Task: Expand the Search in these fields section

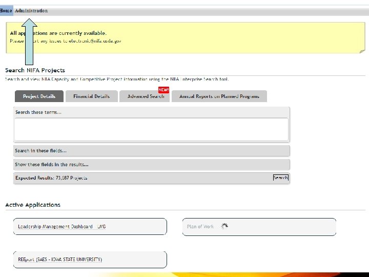Action: tap(152, 151)
